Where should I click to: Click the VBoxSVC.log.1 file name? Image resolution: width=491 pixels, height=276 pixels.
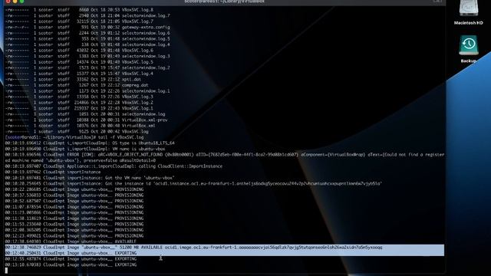[x=137, y=108]
